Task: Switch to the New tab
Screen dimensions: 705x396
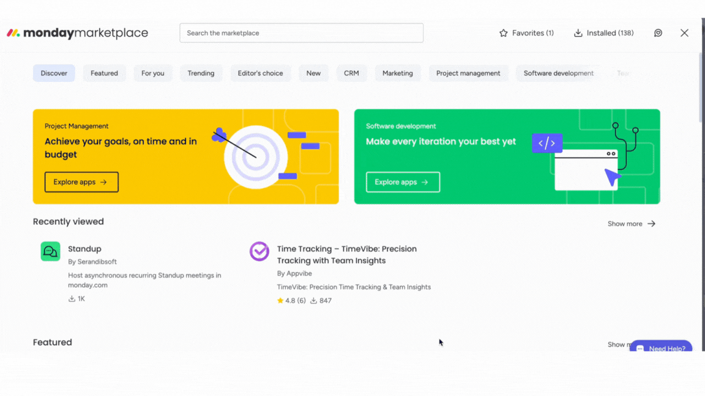Action: point(313,73)
